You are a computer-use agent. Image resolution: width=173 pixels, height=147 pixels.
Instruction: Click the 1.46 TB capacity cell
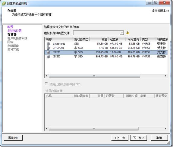click(103, 48)
